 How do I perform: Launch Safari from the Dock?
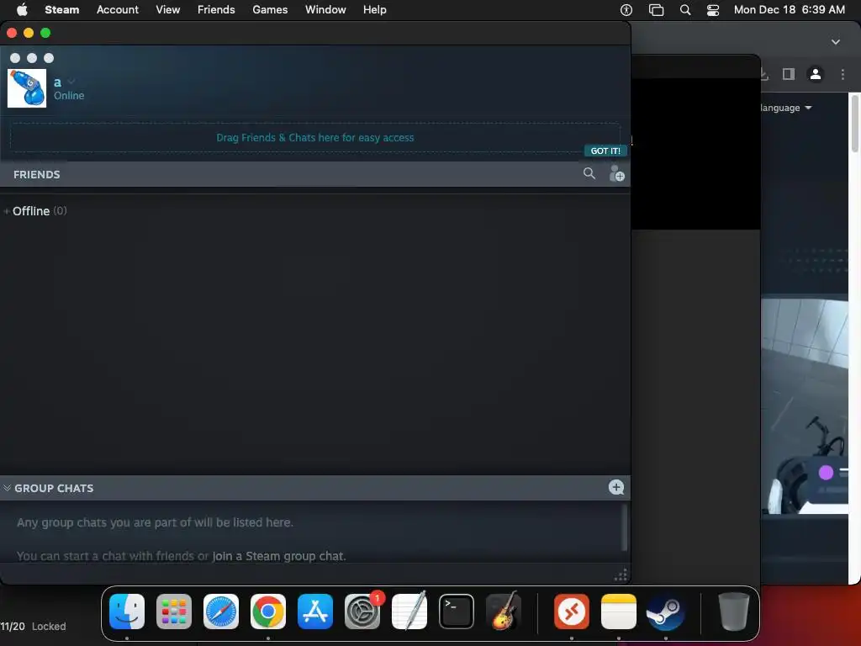(221, 612)
